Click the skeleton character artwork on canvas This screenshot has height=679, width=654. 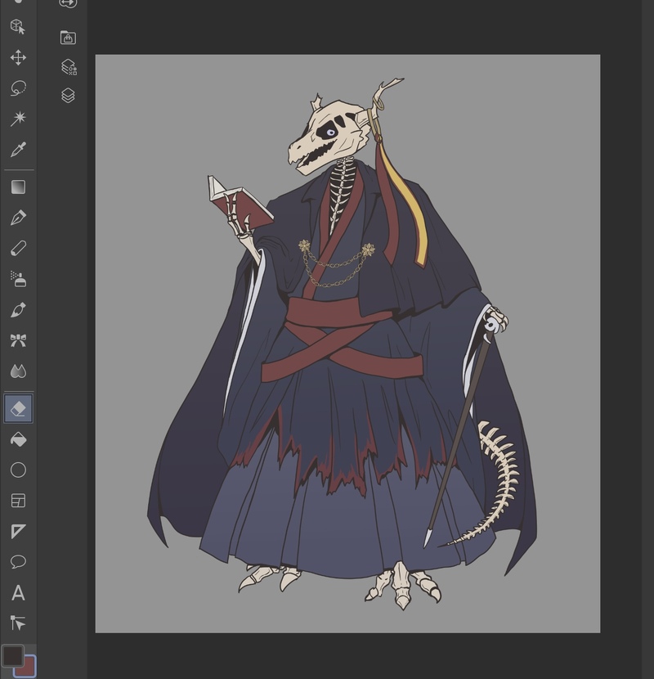pyautogui.click(x=342, y=344)
